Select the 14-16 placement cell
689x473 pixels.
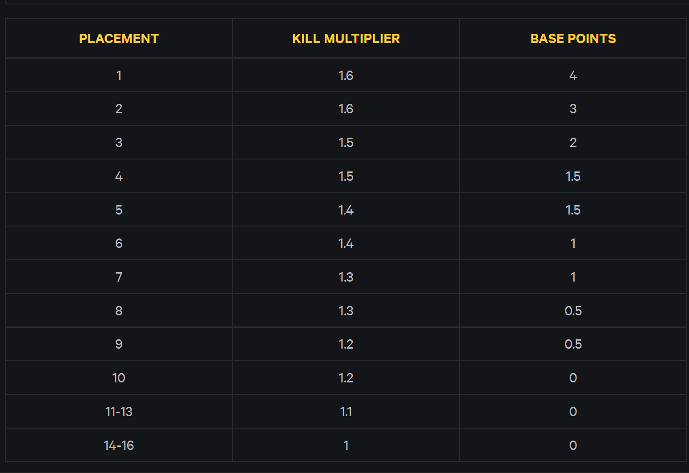[x=119, y=445]
